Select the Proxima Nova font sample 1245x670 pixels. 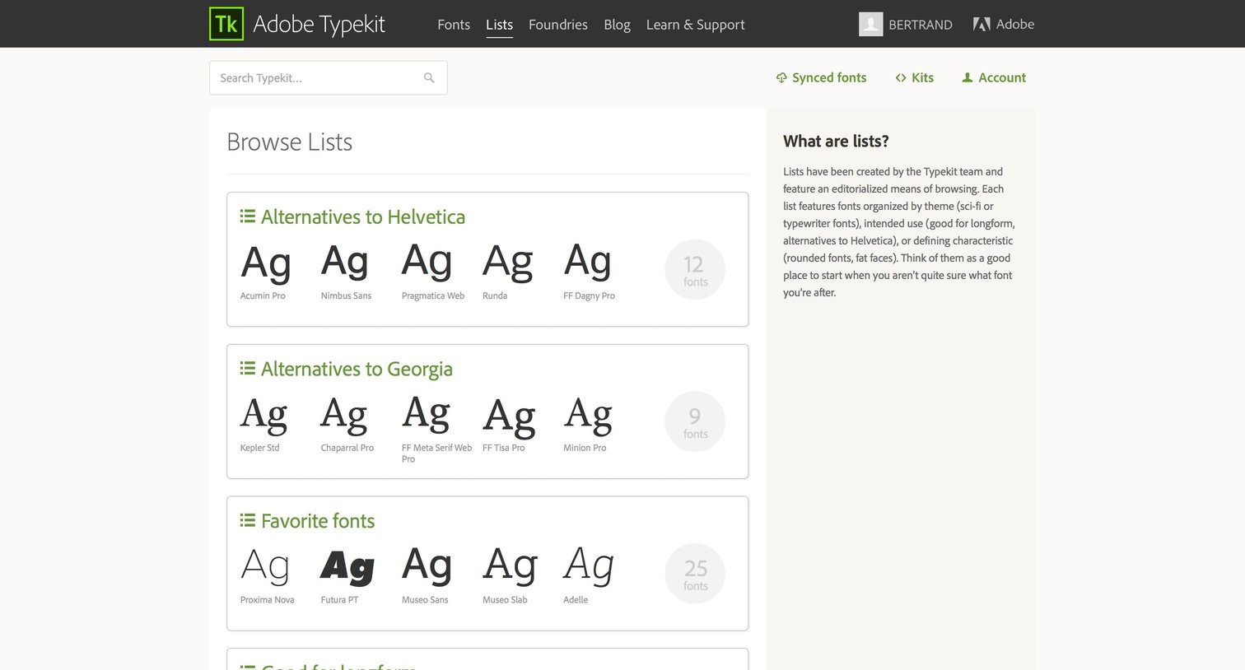(x=267, y=575)
